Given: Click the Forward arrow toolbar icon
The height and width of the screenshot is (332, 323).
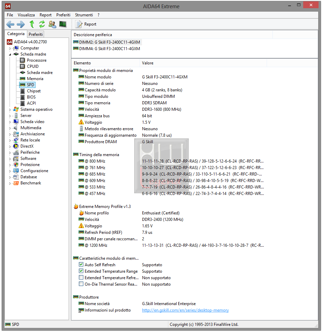Looking at the screenshot, I should coord(20,24).
